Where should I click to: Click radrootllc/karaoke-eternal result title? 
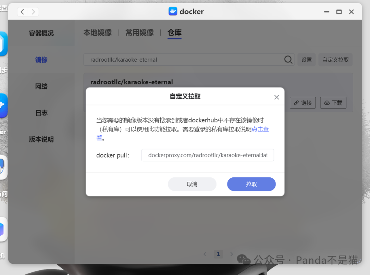click(132, 82)
